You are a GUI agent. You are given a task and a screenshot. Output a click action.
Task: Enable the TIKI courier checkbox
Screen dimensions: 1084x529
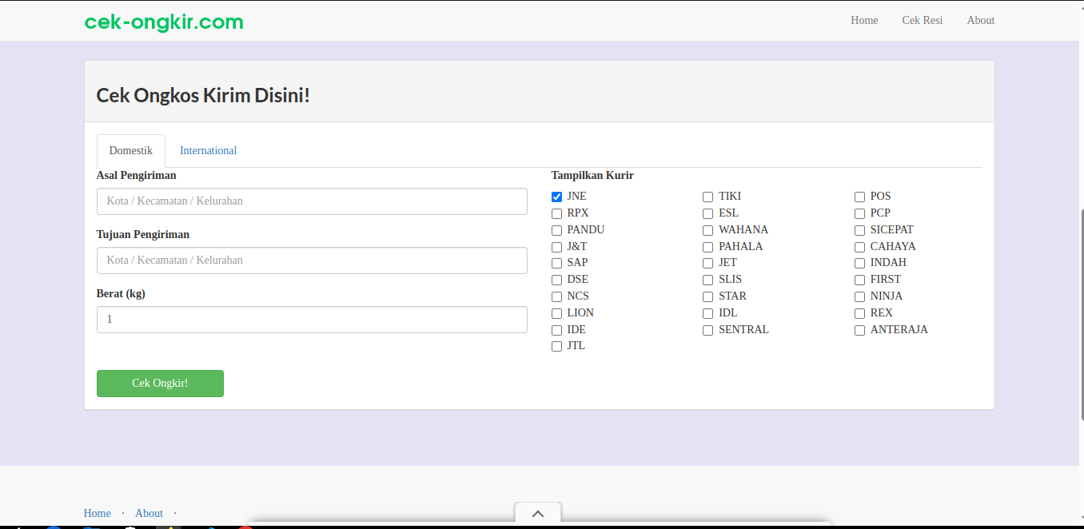(x=708, y=197)
